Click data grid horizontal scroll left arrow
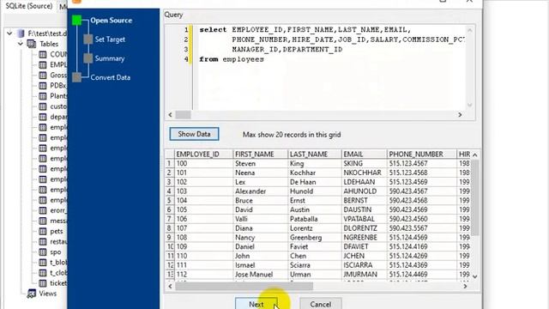Screen dimensions: 549x309 170,286
